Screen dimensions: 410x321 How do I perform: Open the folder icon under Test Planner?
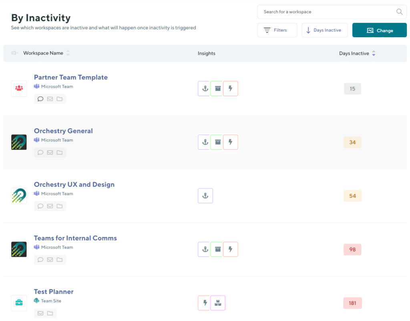pyautogui.click(x=50, y=313)
